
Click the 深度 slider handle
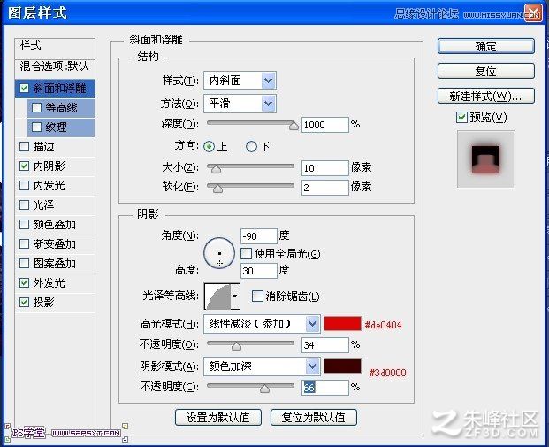[294, 125]
